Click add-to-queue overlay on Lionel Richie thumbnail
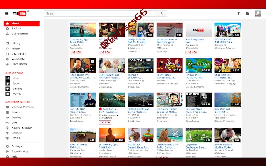This screenshot has width=266, height=166. pyautogui.click(x=92, y=67)
